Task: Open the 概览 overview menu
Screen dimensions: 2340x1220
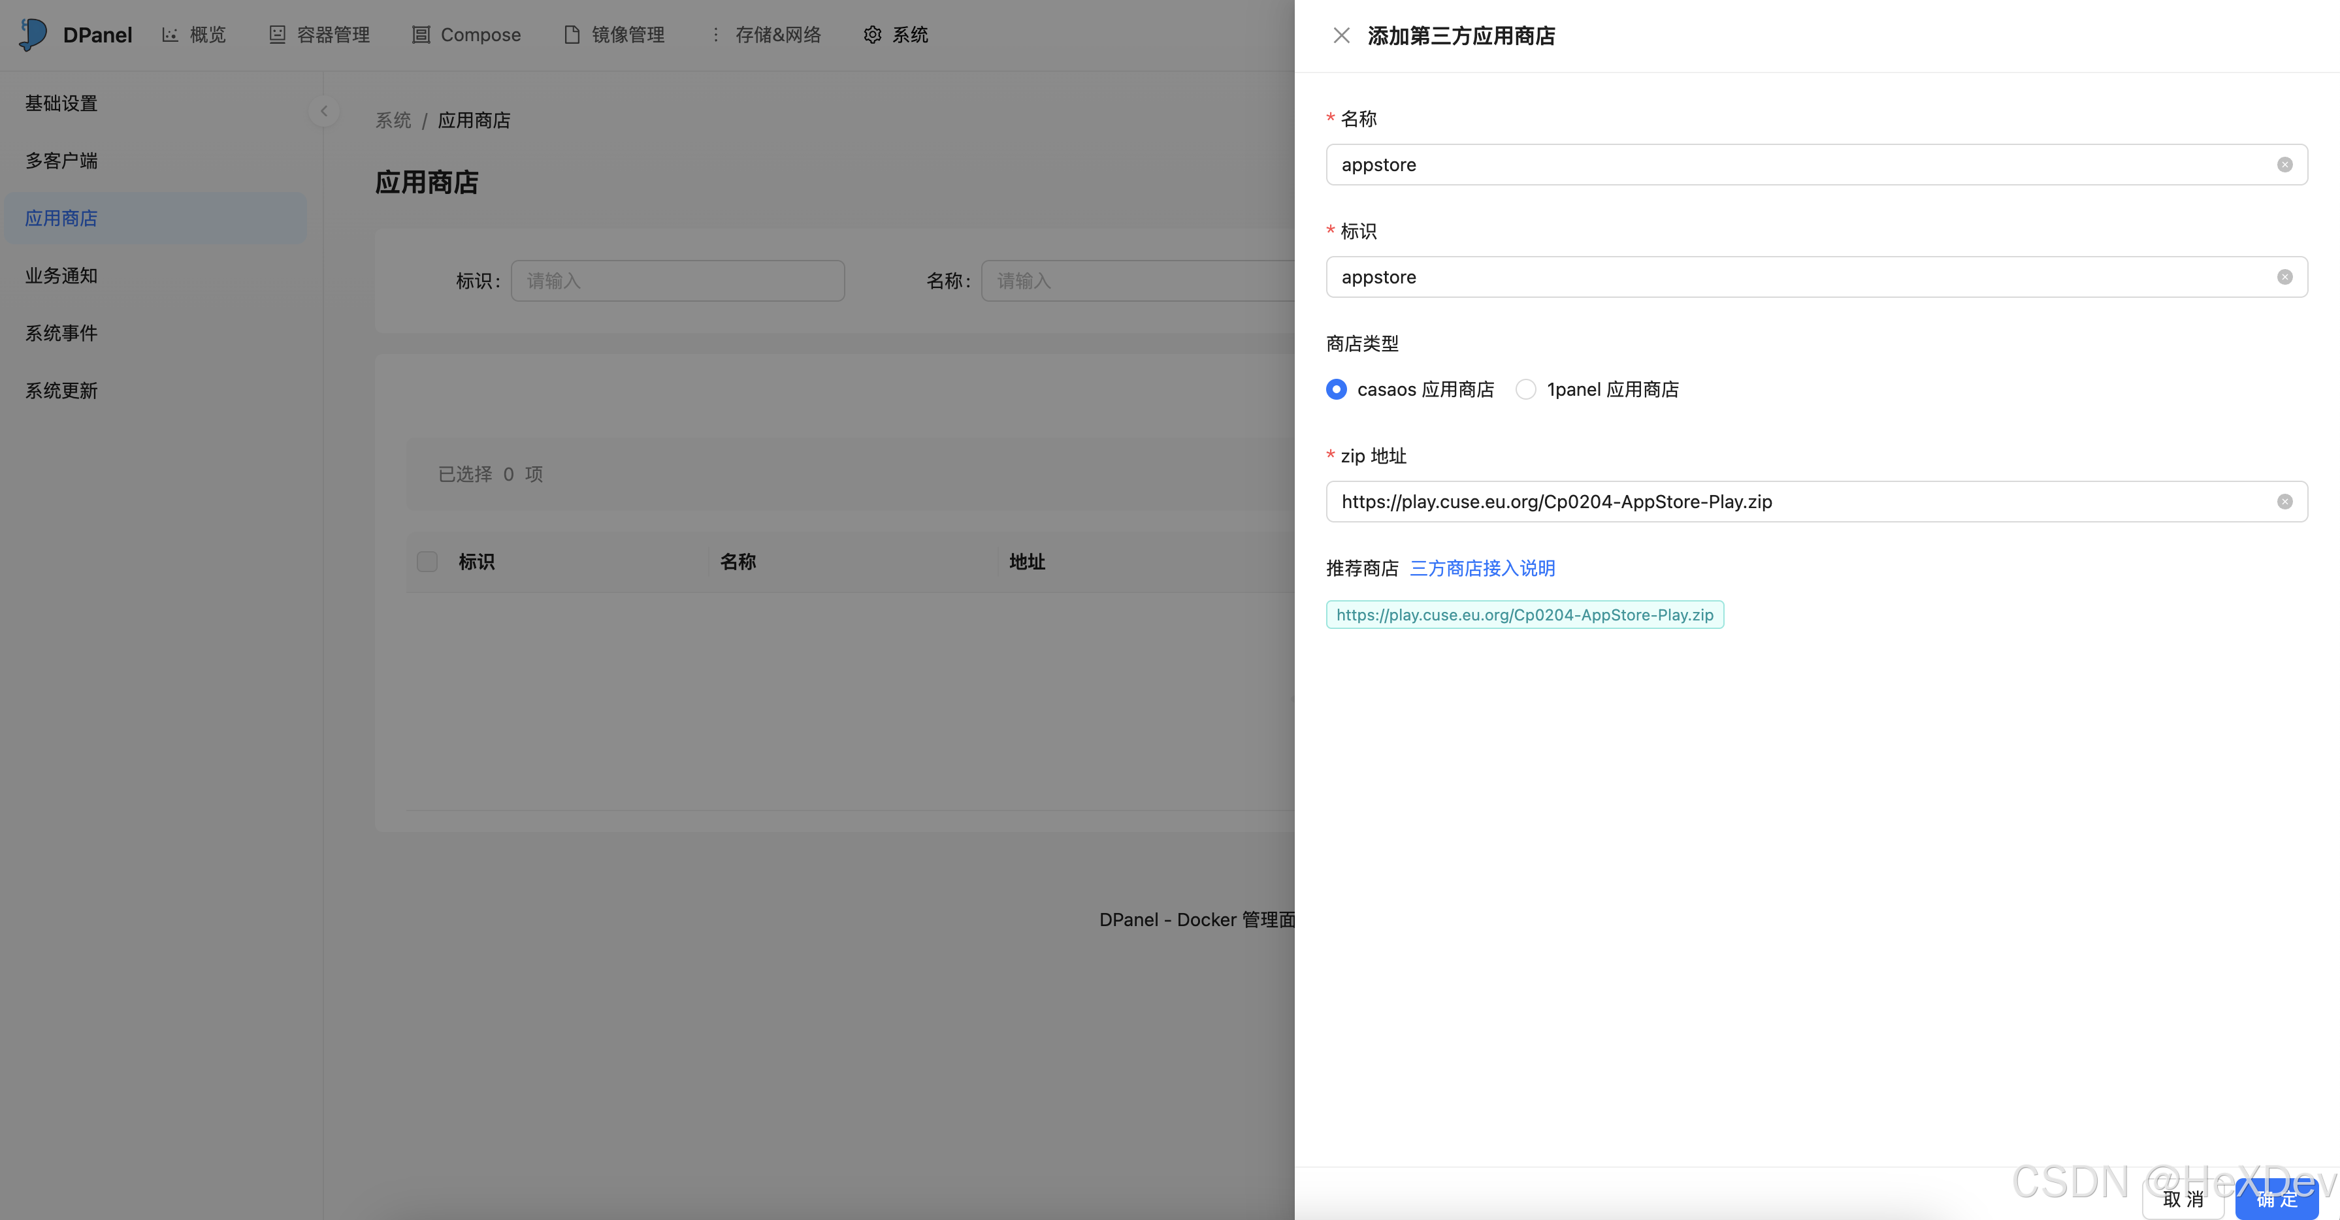Action: 193,35
